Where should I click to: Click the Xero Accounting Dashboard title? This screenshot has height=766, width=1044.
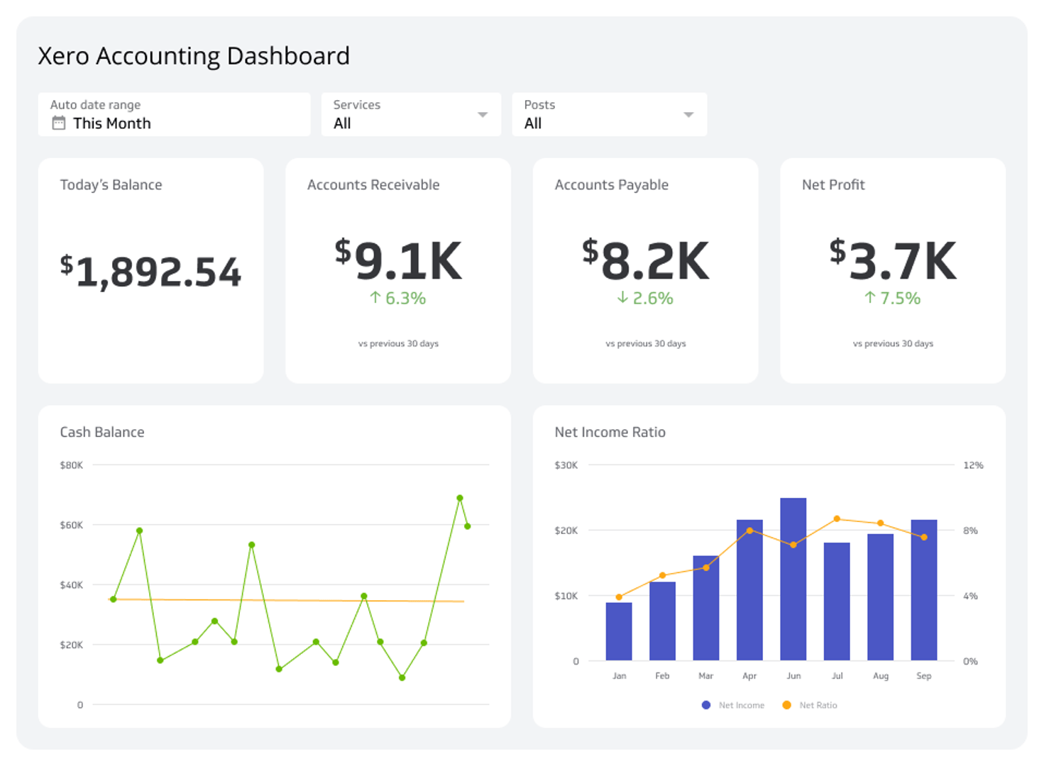pyautogui.click(x=194, y=56)
